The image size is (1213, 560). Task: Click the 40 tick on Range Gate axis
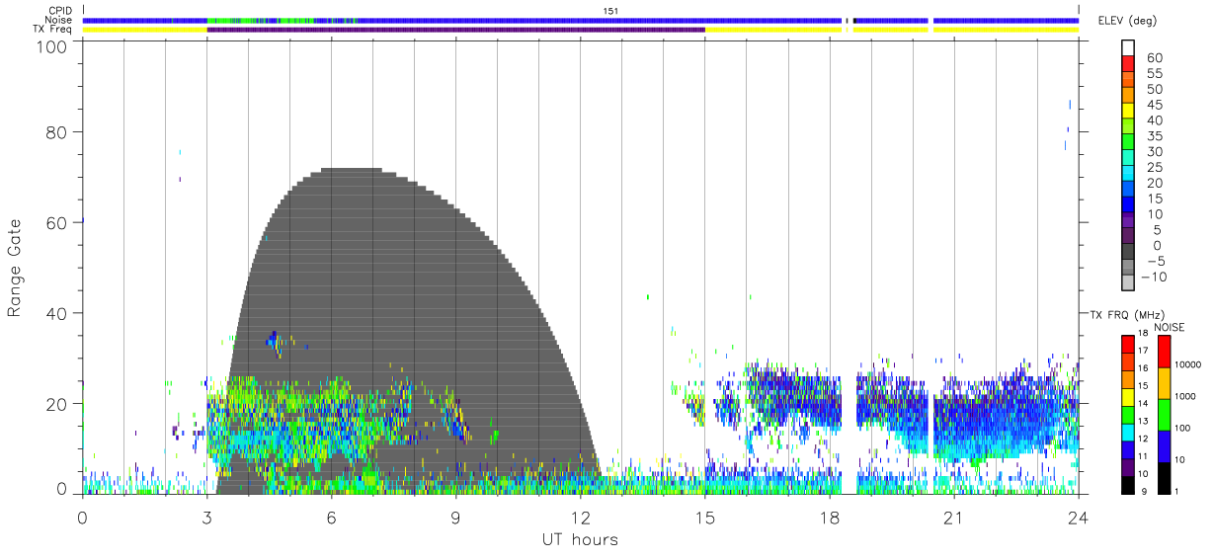coord(58,313)
